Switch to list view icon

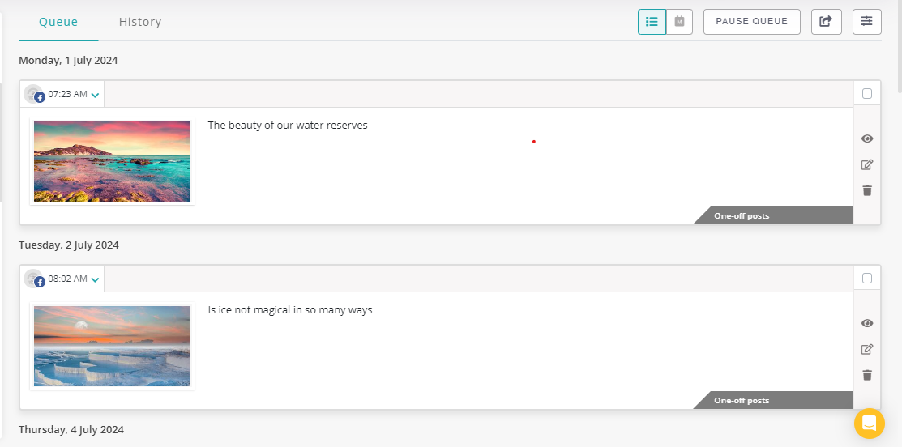coord(652,22)
